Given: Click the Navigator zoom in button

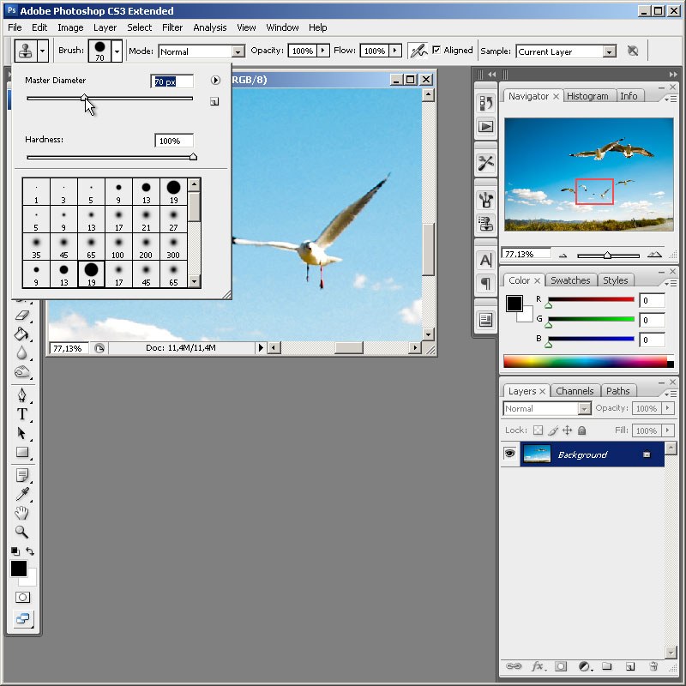Looking at the screenshot, I should pos(654,255).
